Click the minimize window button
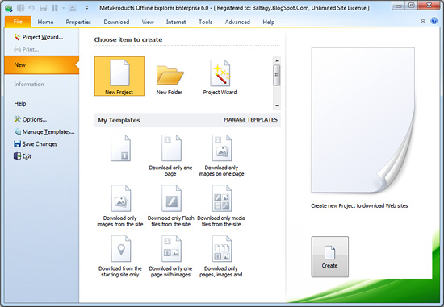444x307 pixels. tap(399, 6)
